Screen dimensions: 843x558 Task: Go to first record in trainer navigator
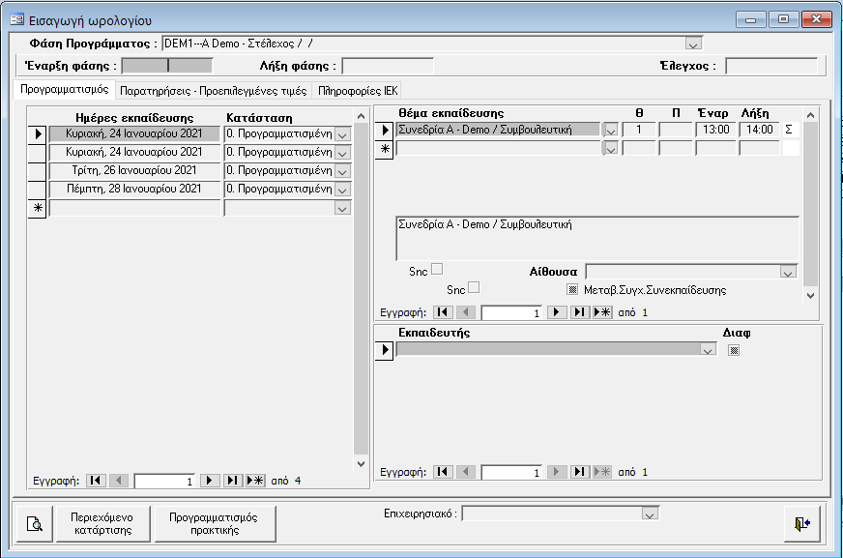coord(443,472)
